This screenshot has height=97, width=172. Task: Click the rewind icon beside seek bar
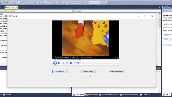pyautogui.click(x=55, y=60)
